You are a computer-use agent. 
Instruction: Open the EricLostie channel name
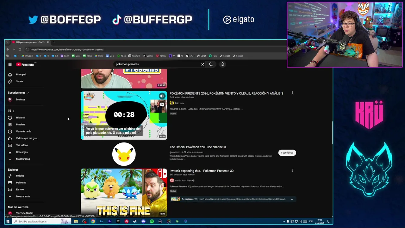(179, 103)
